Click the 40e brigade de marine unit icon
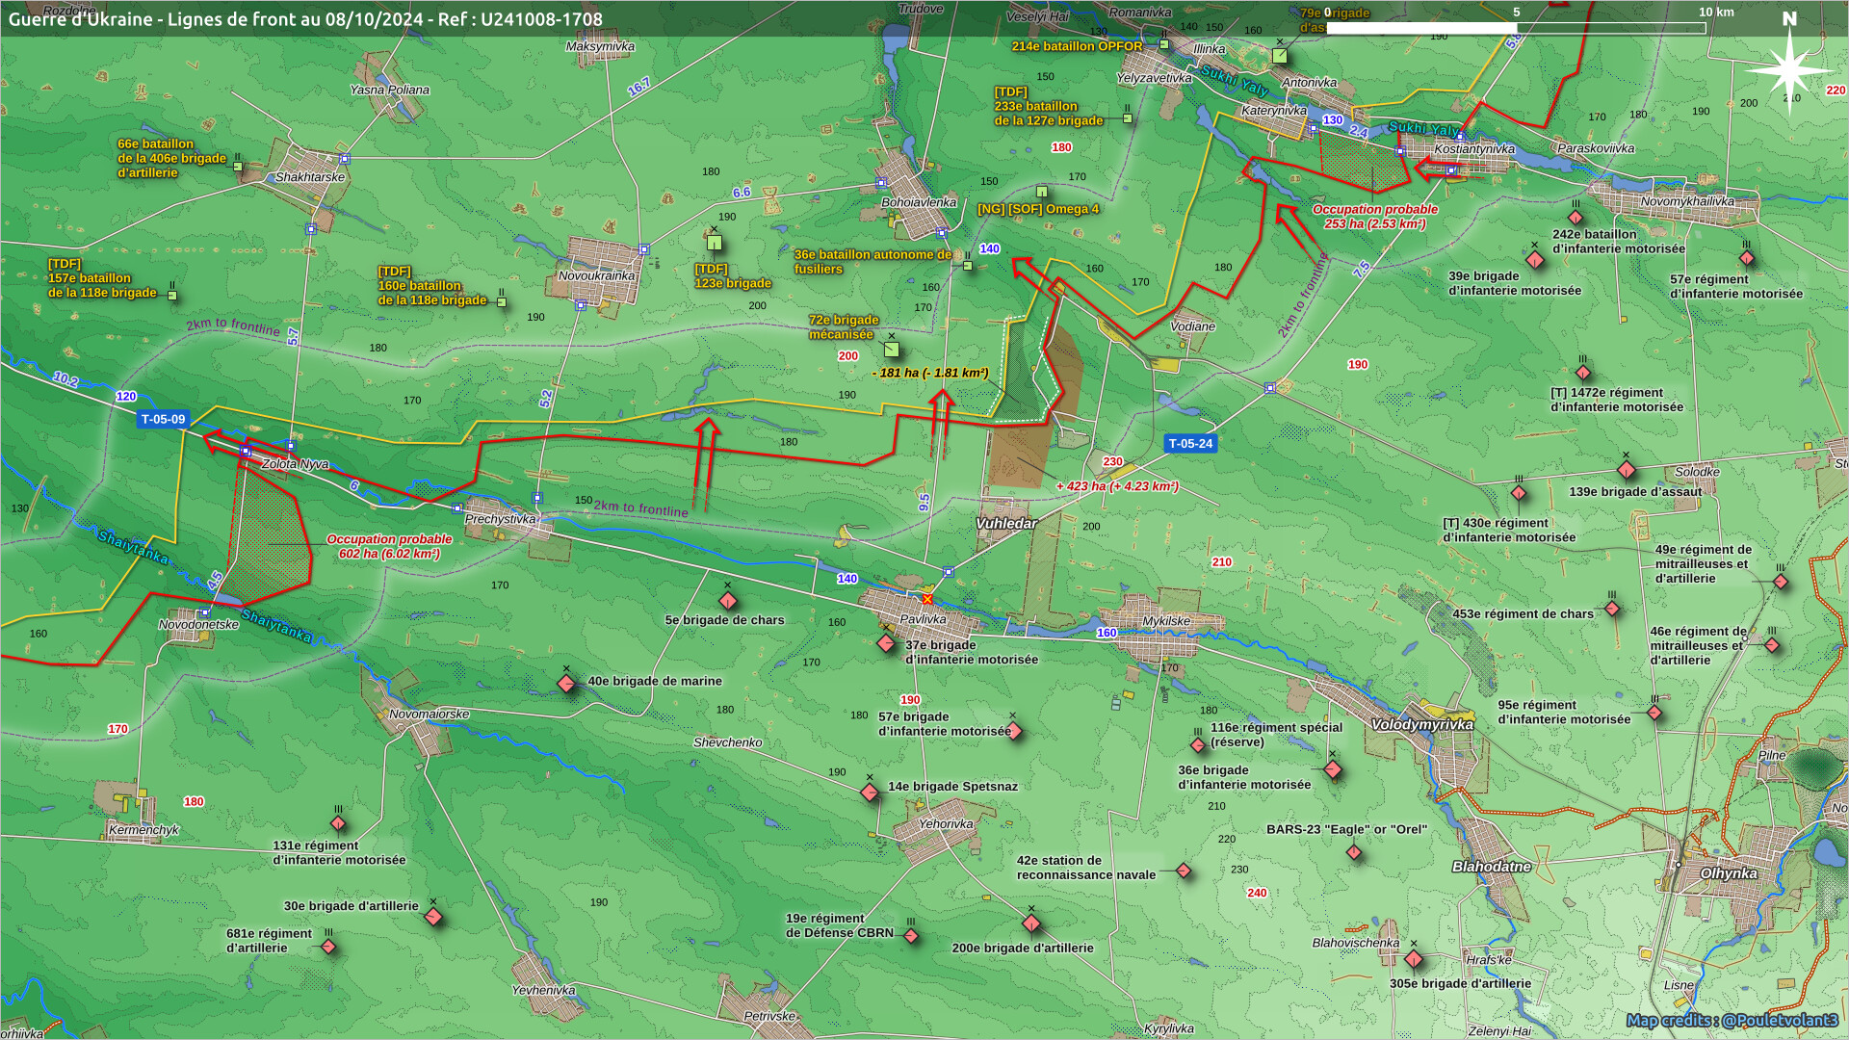 click(x=566, y=684)
